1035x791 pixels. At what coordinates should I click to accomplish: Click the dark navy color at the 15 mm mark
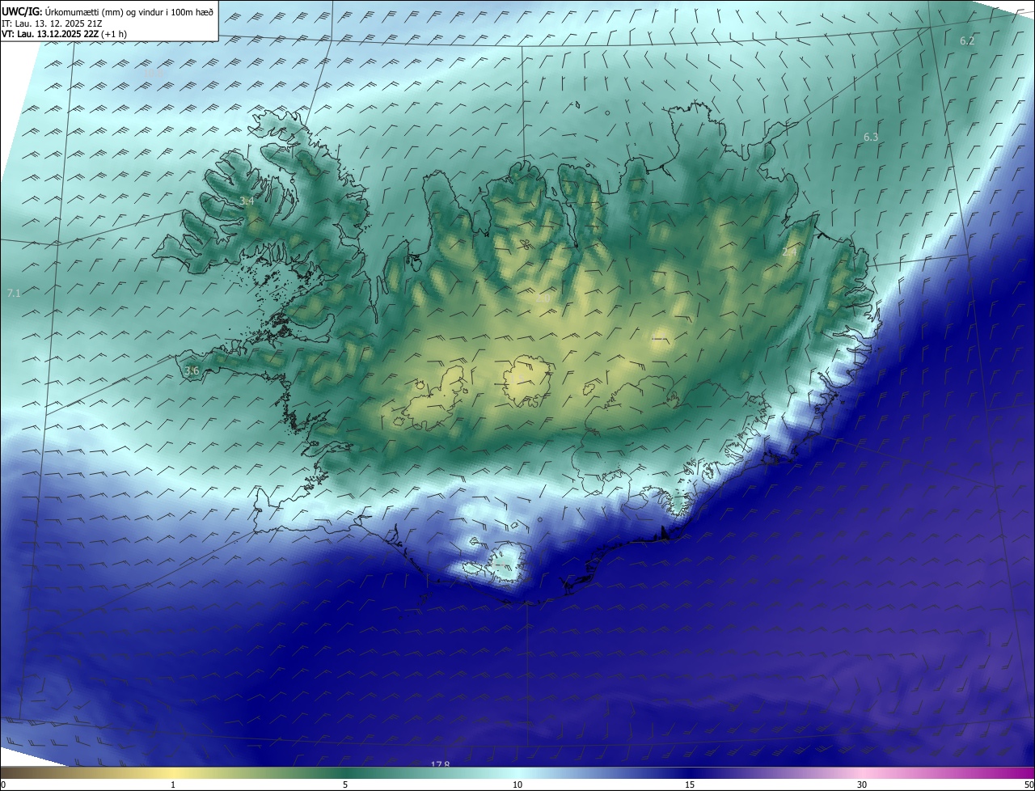pos(690,773)
